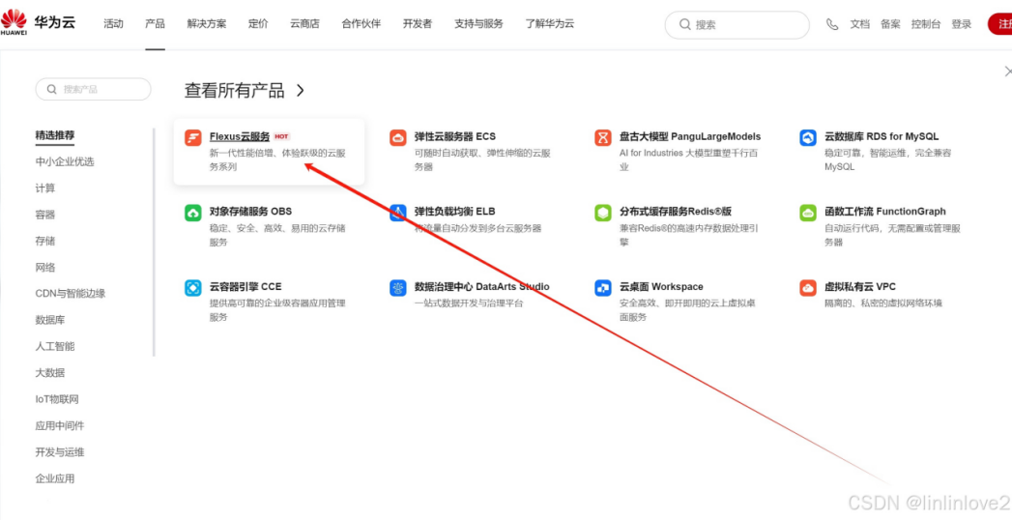Screen dimensions: 1012x520
Task: Click the 盘古大模型 PanguLargeModels icon
Action: tap(603, 137)
